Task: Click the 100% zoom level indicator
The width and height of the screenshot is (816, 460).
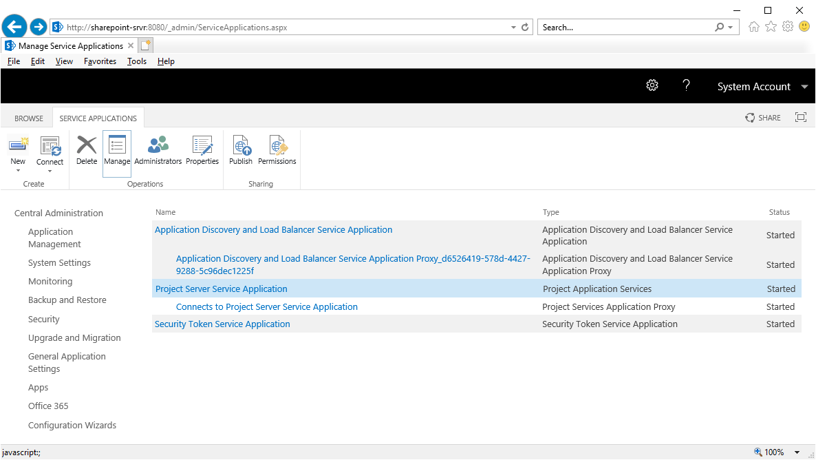Action: pyautogui.click(x=774, y=452)
